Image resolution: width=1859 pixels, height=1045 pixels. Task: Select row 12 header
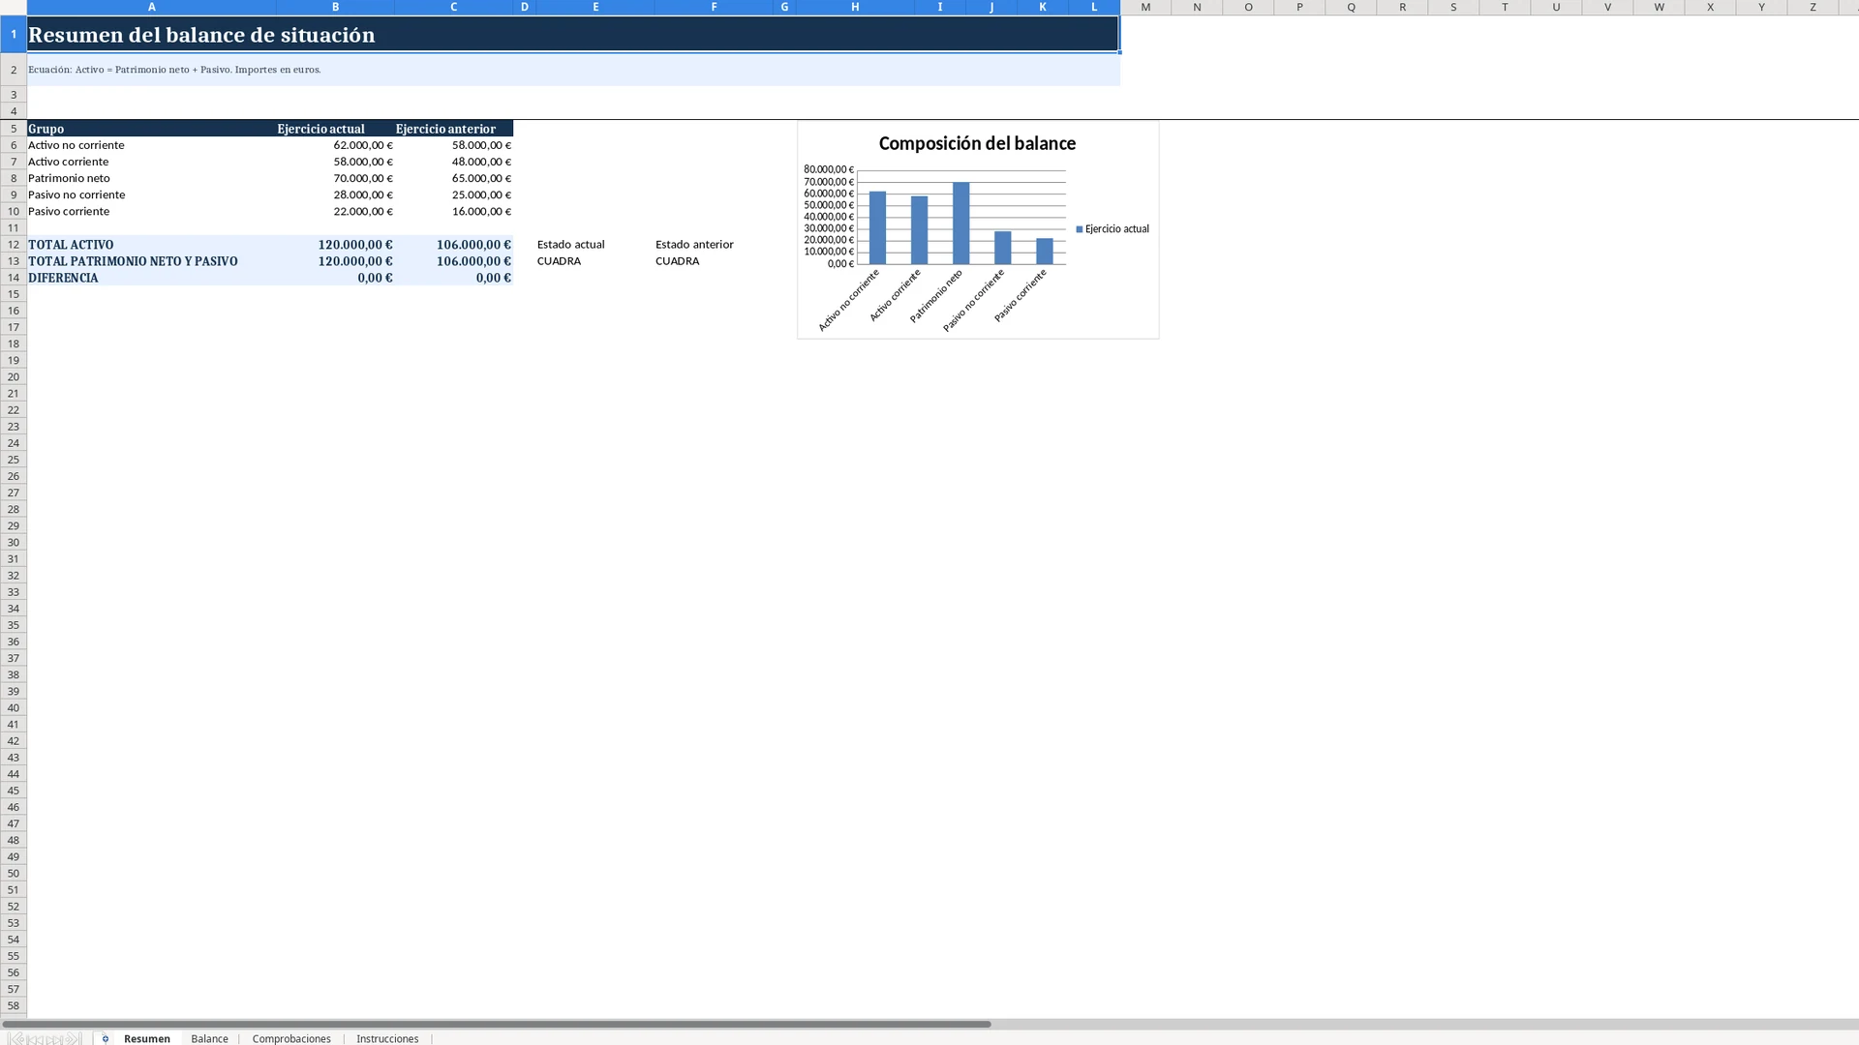click(x=14, y=245)
